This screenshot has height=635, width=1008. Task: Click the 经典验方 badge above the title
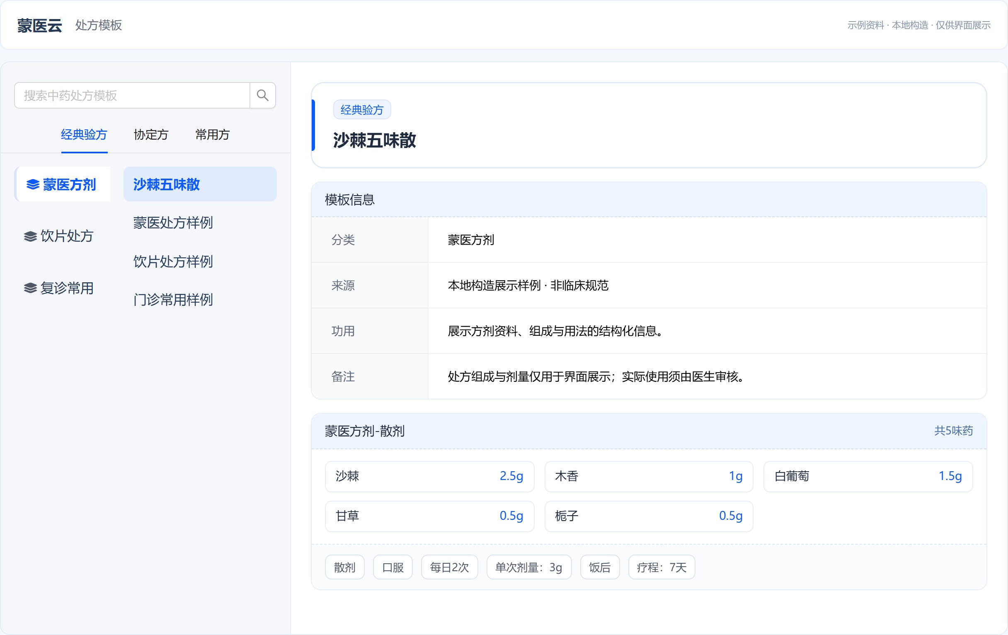pos(362,110)
